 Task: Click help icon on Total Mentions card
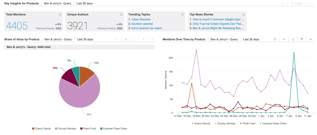(60, 15)
